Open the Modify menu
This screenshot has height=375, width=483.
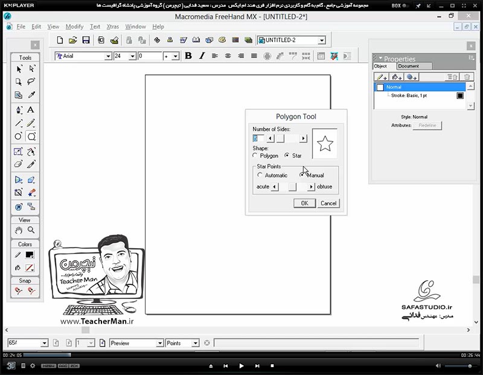74,27
